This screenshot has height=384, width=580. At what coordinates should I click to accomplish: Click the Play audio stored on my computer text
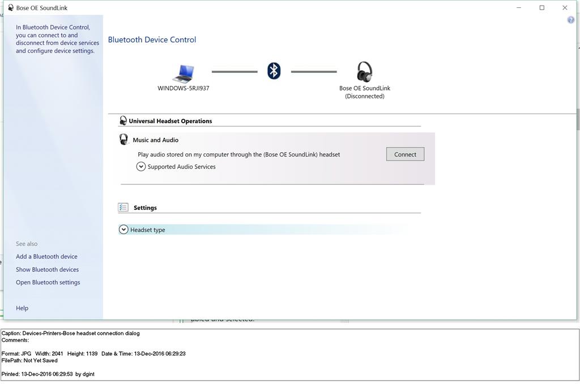[x=239, y=154]
